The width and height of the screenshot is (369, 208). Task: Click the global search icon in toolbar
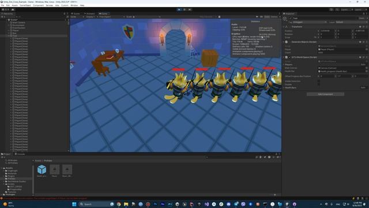click(337, 10)
